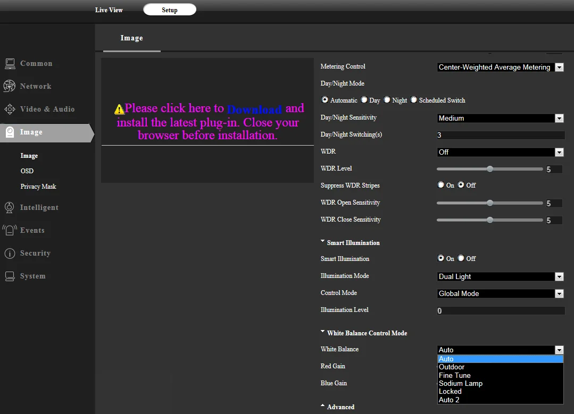Click the WDR Level slider handle

tap(490, 169)
